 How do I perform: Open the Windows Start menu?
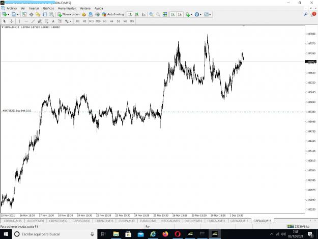coord(6,234)
